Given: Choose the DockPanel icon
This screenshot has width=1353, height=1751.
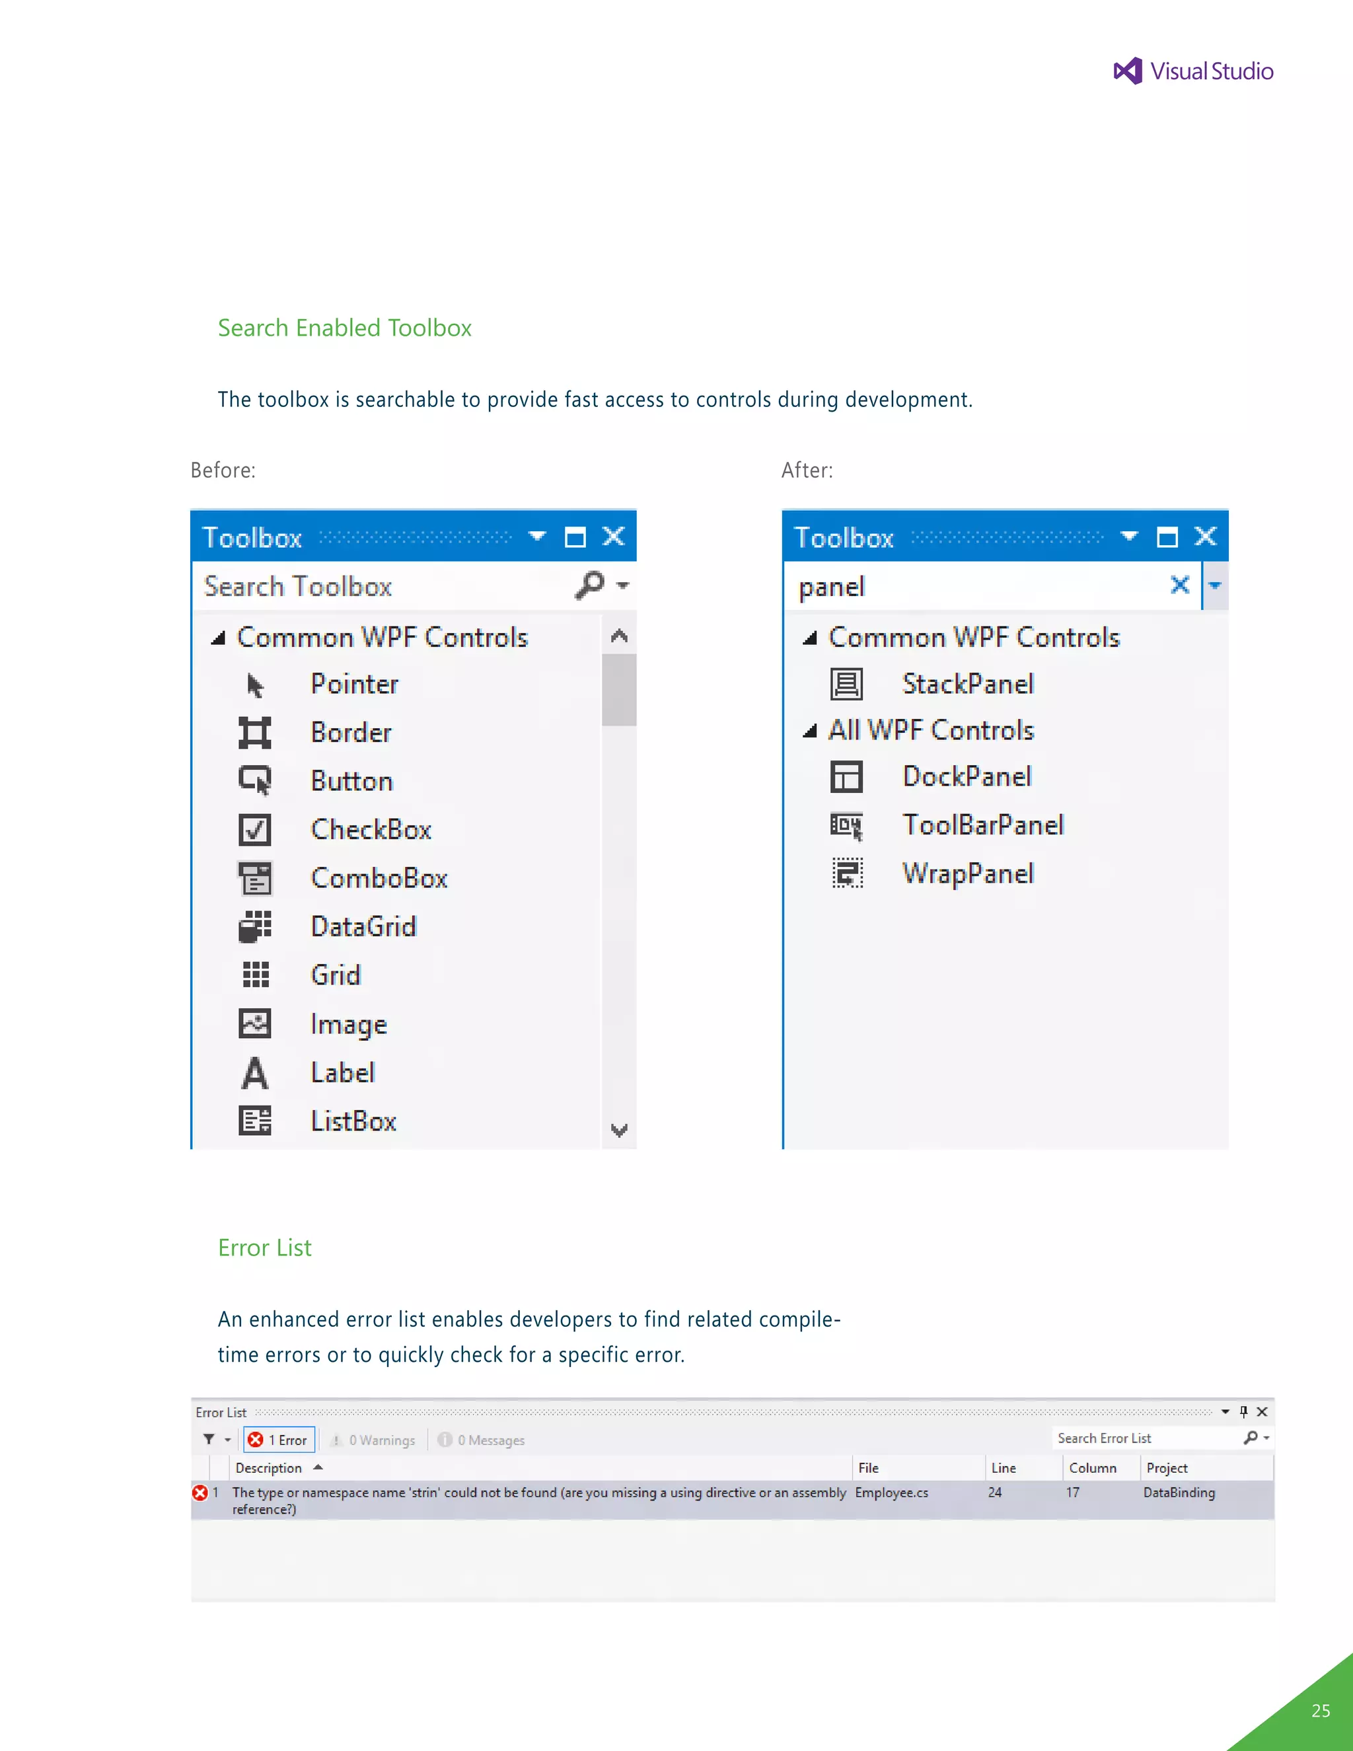Looking at the screenshot, I should click(x=846, y=777).
